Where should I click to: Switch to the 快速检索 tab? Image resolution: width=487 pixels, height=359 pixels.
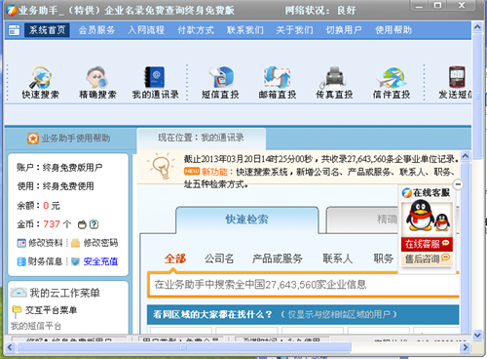point(247,219)
